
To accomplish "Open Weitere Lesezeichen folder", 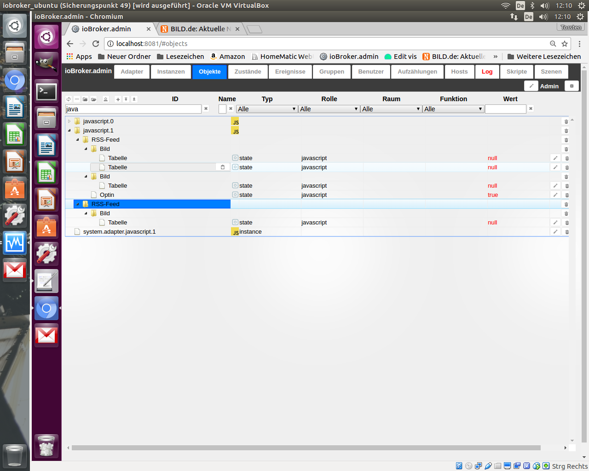I will pos(544,57).
